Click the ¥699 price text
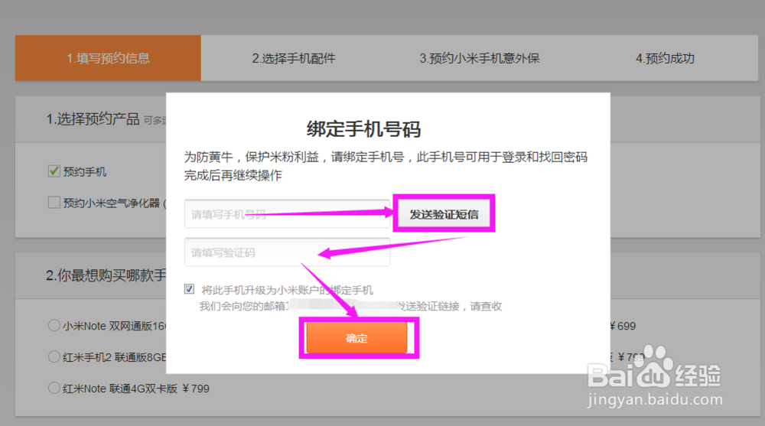Screen dimensions: 765x426 pos(623,326)
